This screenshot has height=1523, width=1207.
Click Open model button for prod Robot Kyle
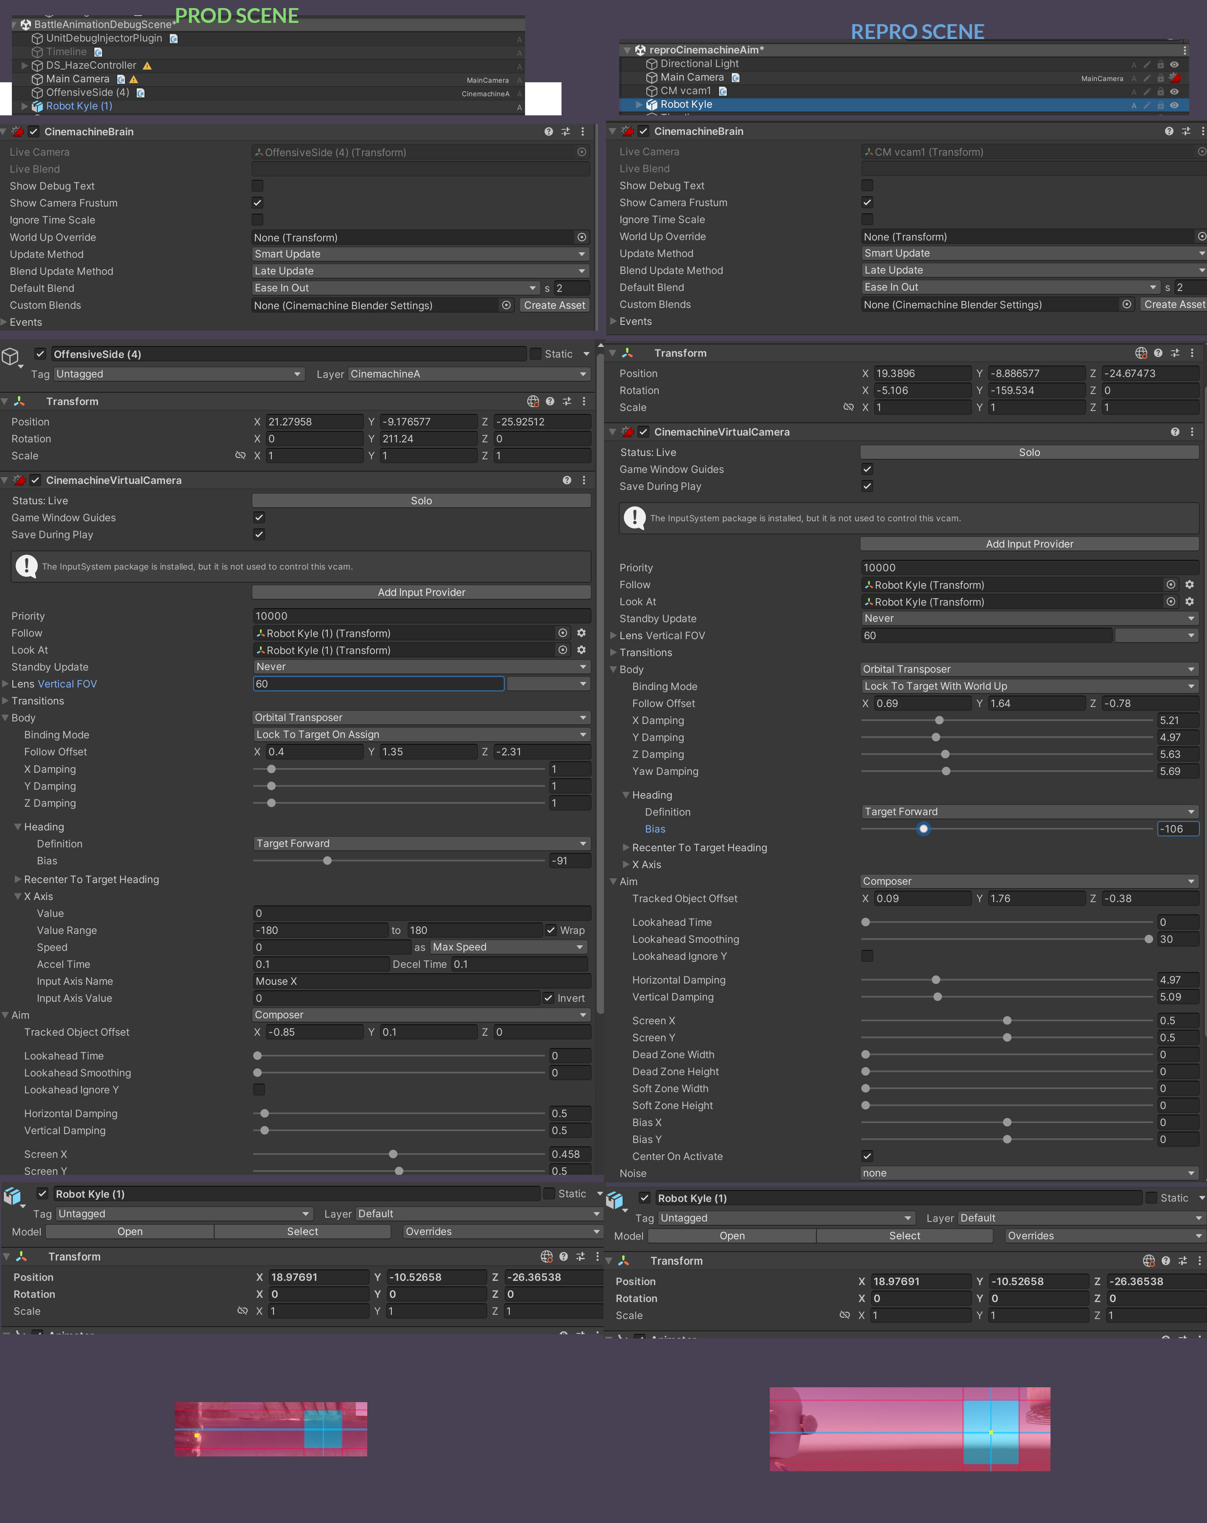tap(130, 1231)
